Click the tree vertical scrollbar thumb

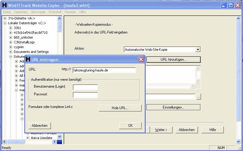(59, 26)
